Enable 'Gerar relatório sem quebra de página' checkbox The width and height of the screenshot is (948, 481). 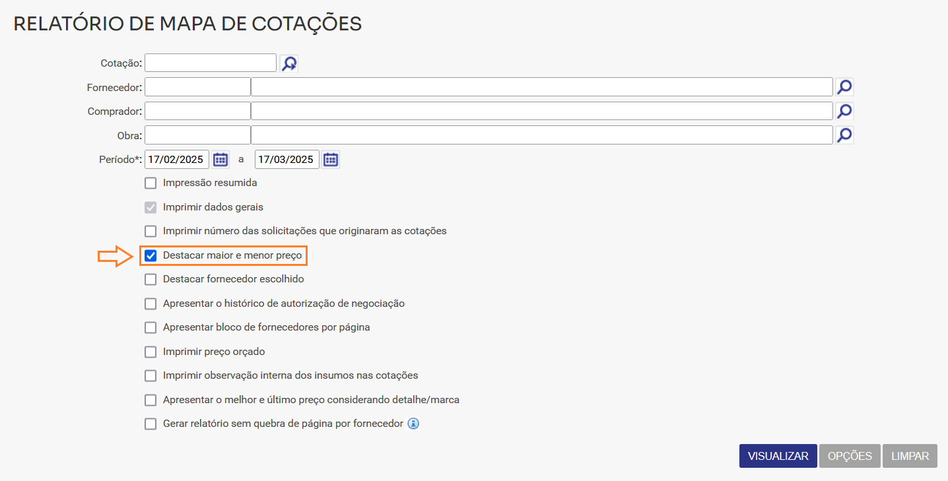click(151, 424)
